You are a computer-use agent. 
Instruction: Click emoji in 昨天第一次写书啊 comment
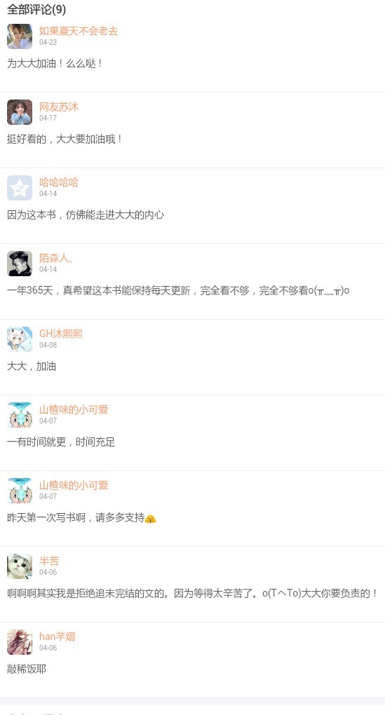click(x=151, y=519)
